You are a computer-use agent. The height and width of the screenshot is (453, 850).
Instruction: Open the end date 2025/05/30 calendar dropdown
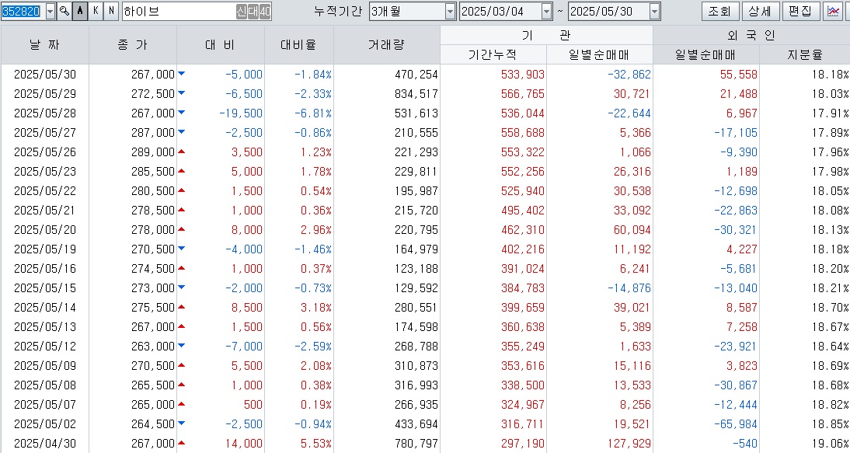tap(655, 11)
